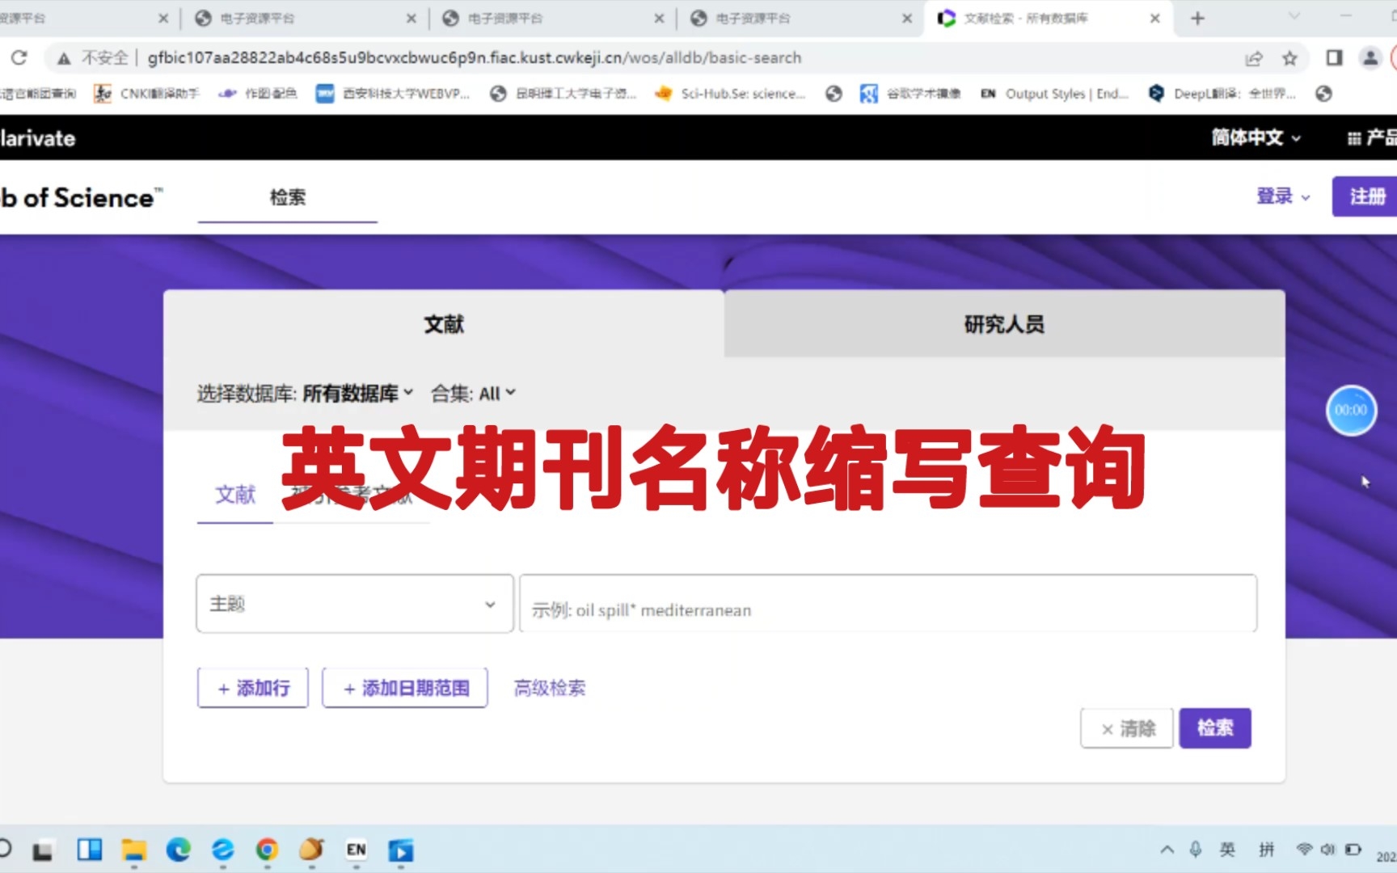The image size is (1397, 873).
Task: Open the DeepL翻译 bookmark
Action: point(1222,94)
